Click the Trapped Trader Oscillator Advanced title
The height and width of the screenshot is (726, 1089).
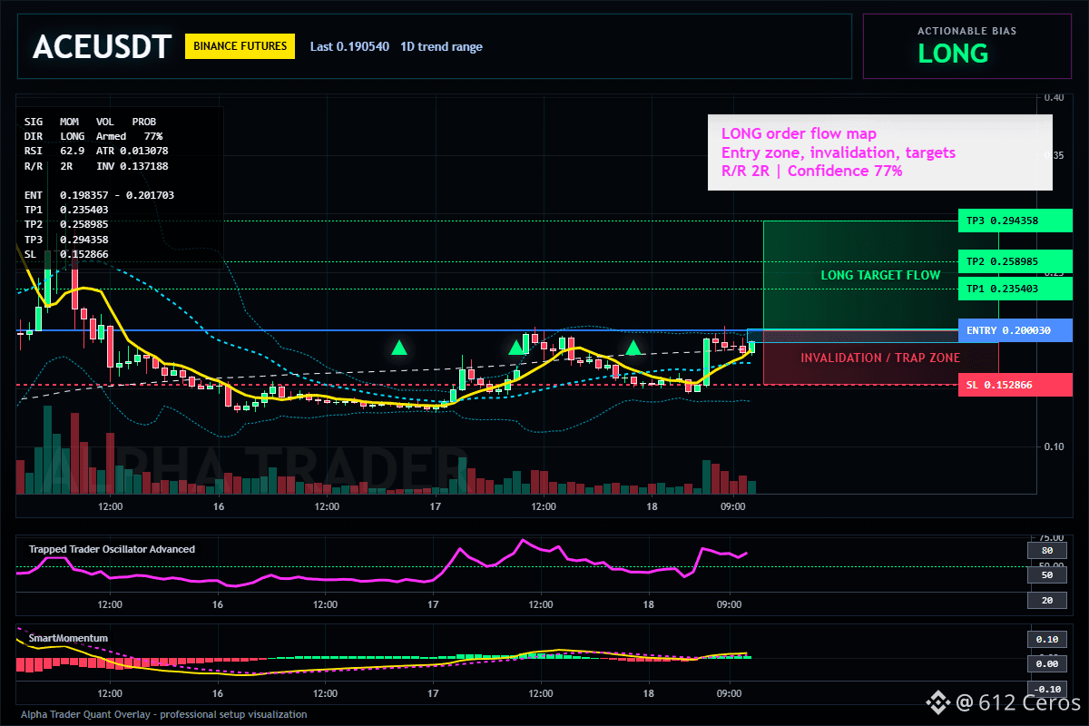[112, 549]
